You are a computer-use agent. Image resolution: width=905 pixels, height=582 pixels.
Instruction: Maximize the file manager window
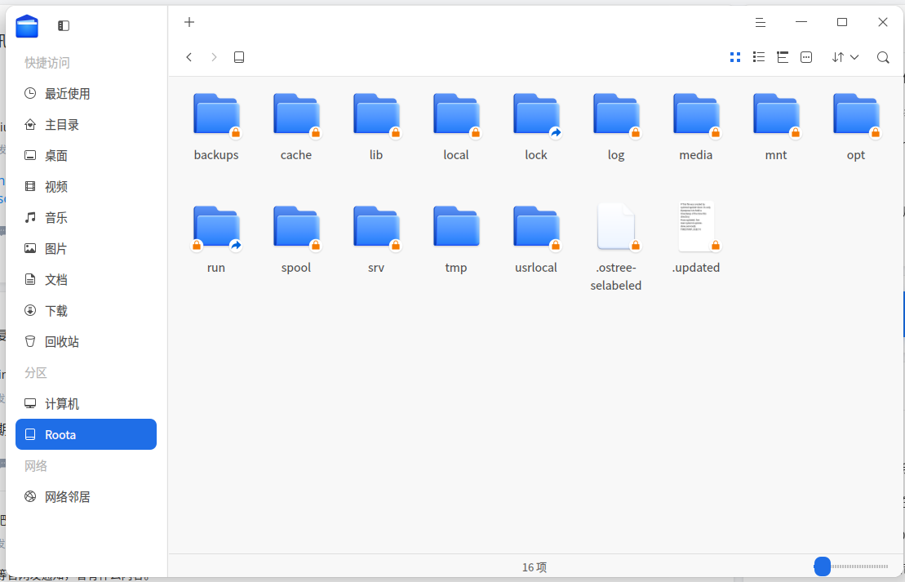point(842,23)
